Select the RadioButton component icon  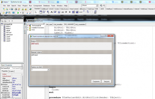(x=70, y=12)
